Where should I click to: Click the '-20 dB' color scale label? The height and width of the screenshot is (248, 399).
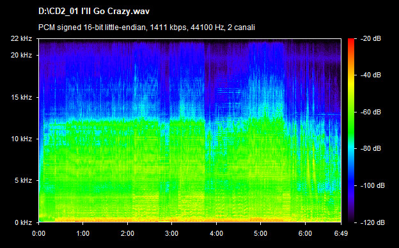point(371,39)
